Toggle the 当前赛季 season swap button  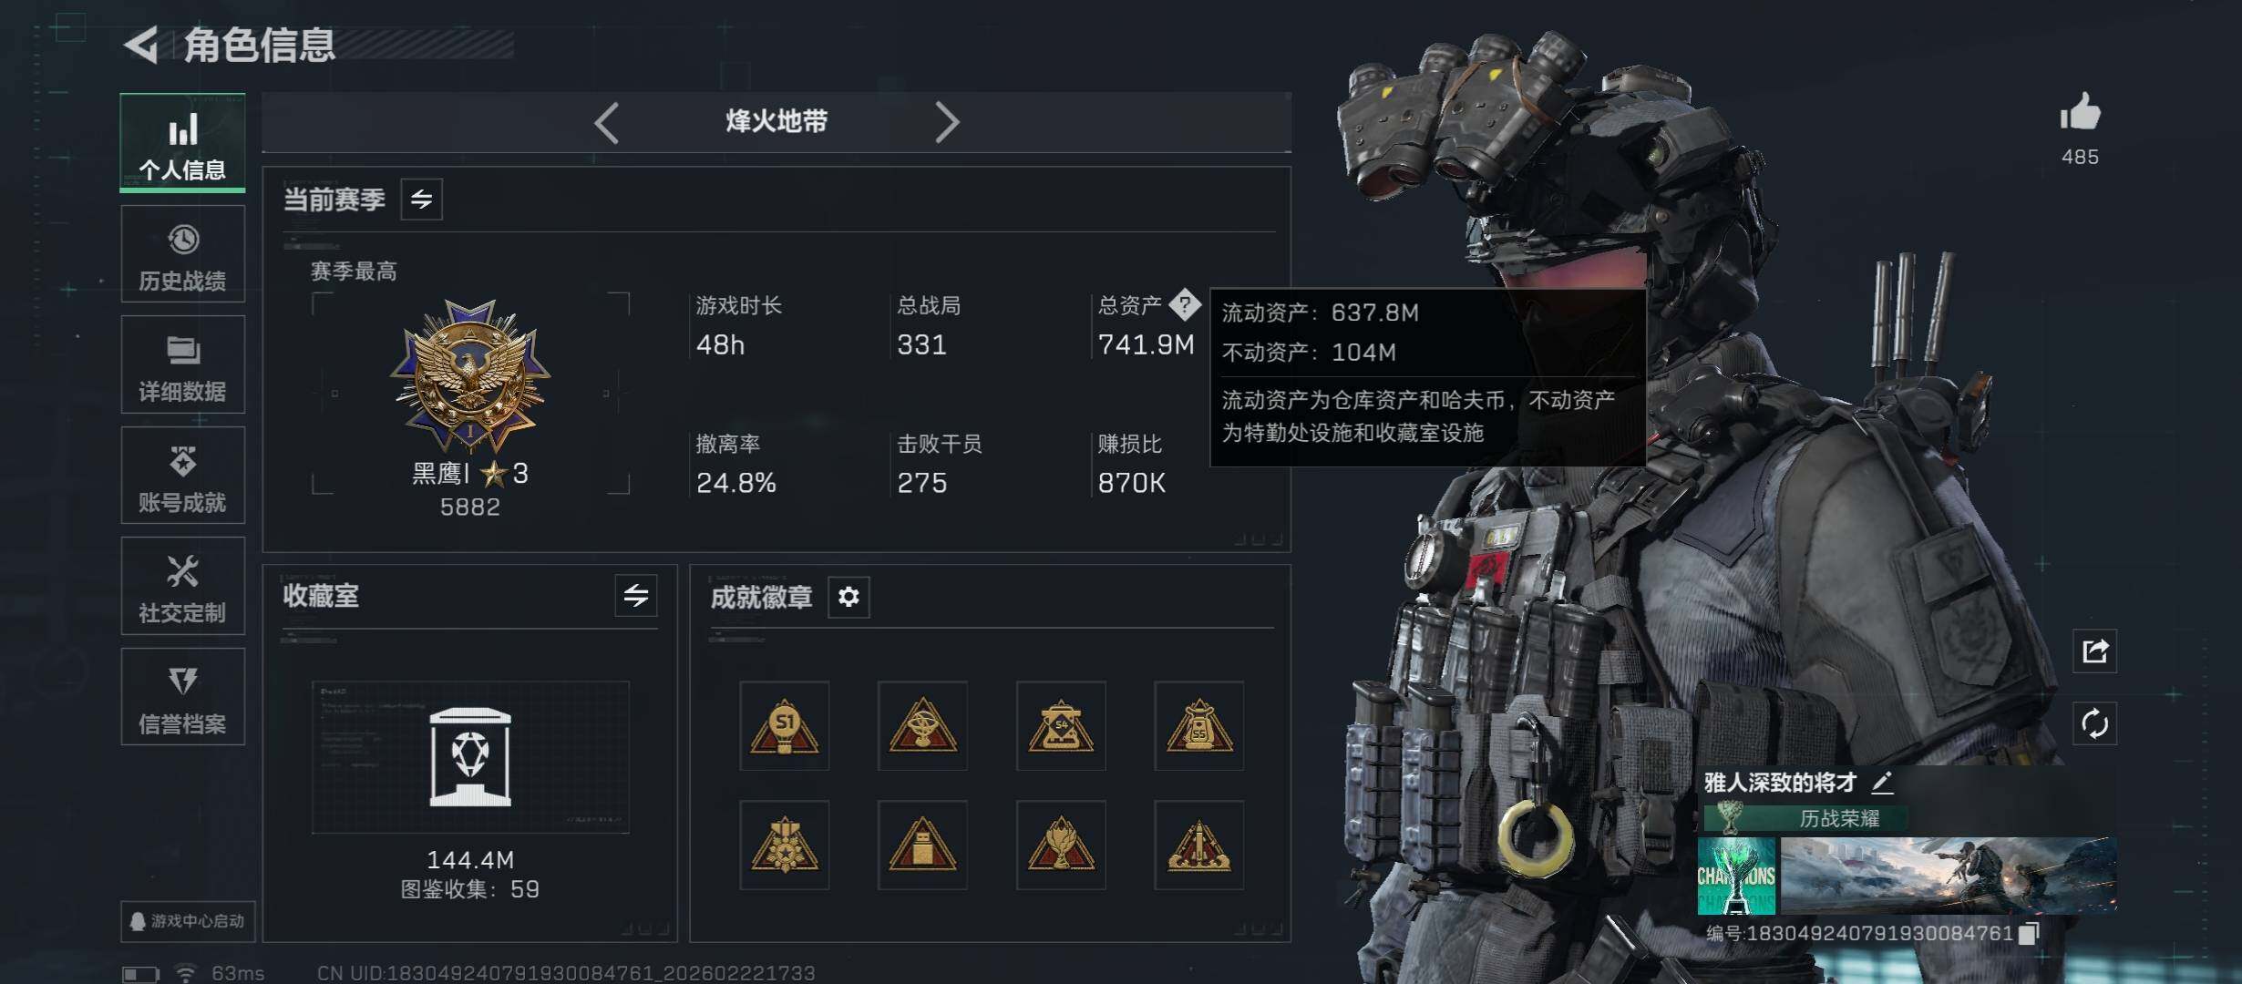[x=421, y=200]
